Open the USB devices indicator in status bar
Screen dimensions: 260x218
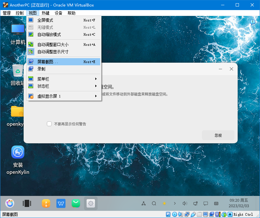click(x=193, y=214)
